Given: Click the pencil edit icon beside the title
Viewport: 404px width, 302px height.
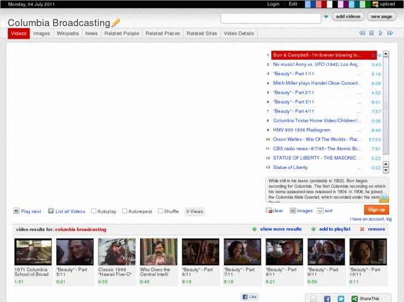Looking at the screenshot, I should click(116, 23).
